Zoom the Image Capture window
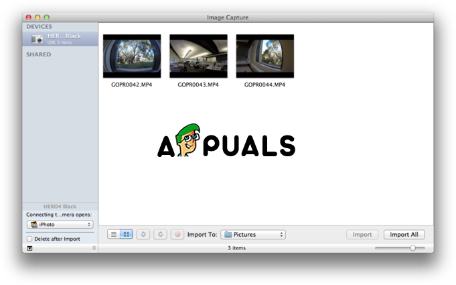 46,17
